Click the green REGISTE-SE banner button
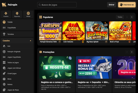 [57, 67]
